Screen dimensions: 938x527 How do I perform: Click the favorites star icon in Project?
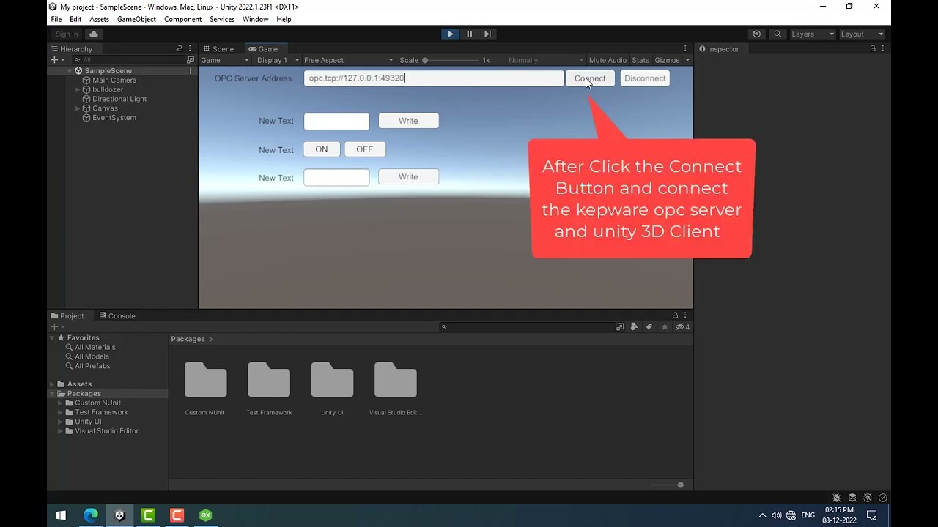pyautogui.click(x=665, y=327)
